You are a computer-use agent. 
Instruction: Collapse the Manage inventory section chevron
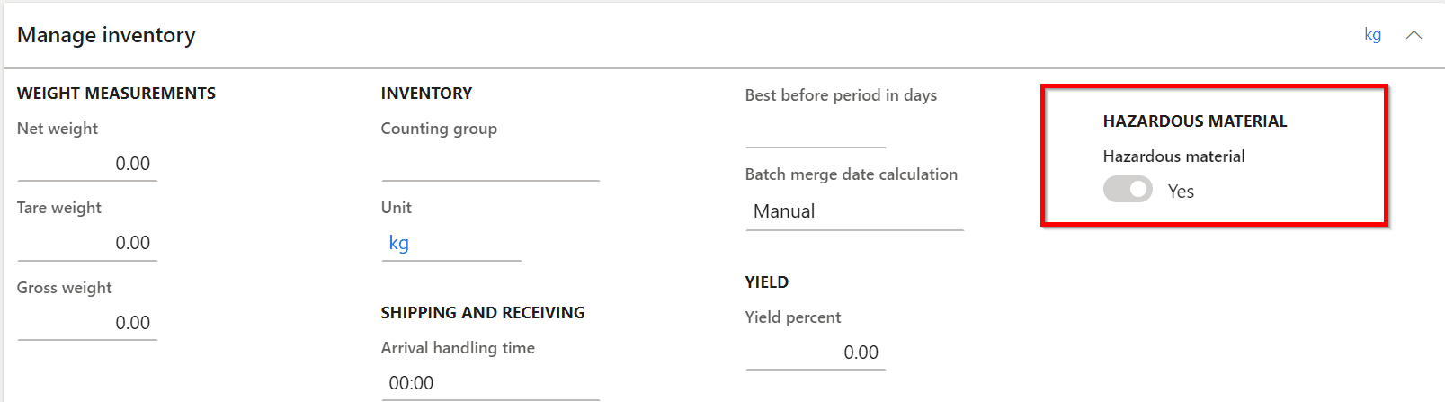[1414, 35]
